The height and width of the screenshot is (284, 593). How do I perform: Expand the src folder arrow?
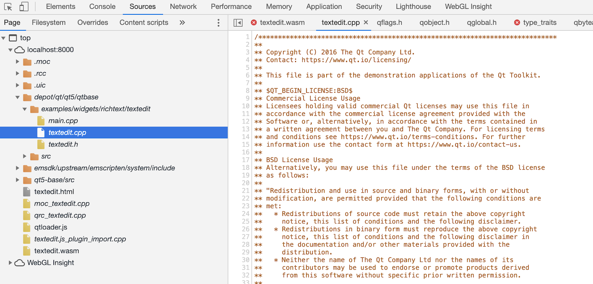[24, 156]
